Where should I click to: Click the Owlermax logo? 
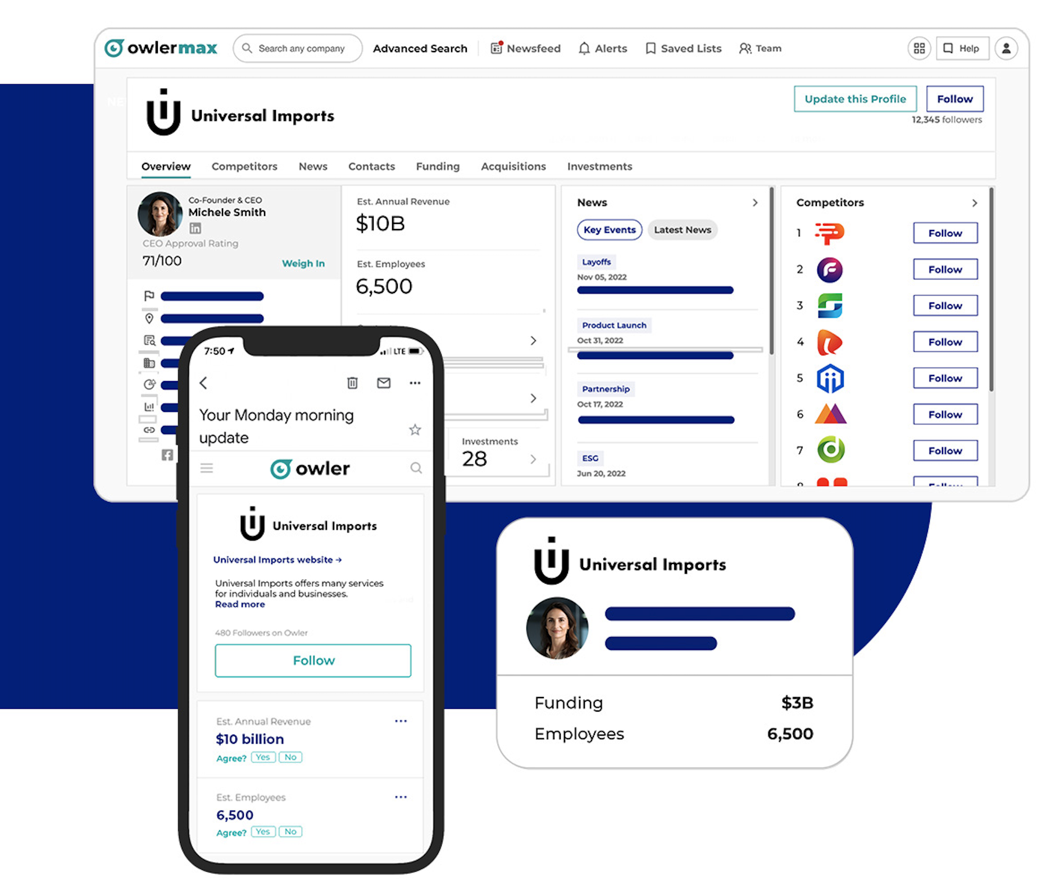coord(161,48)
